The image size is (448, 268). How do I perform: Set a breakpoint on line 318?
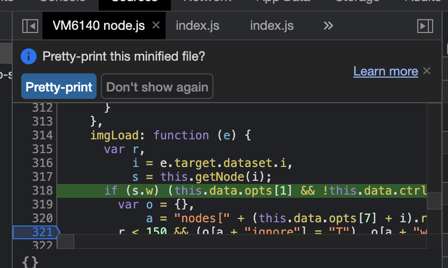[42, 191]
